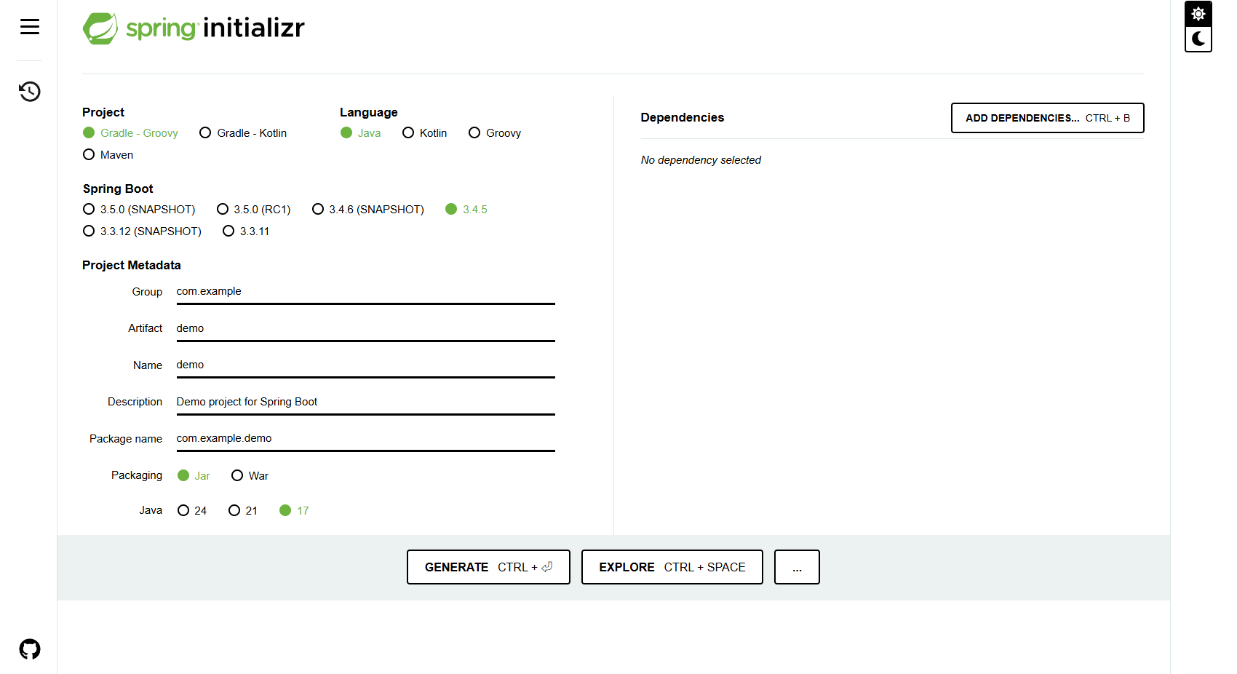This screenshot has height=674, width=1237.
Task: Edit the Group field
Action: tap(365, 292)
